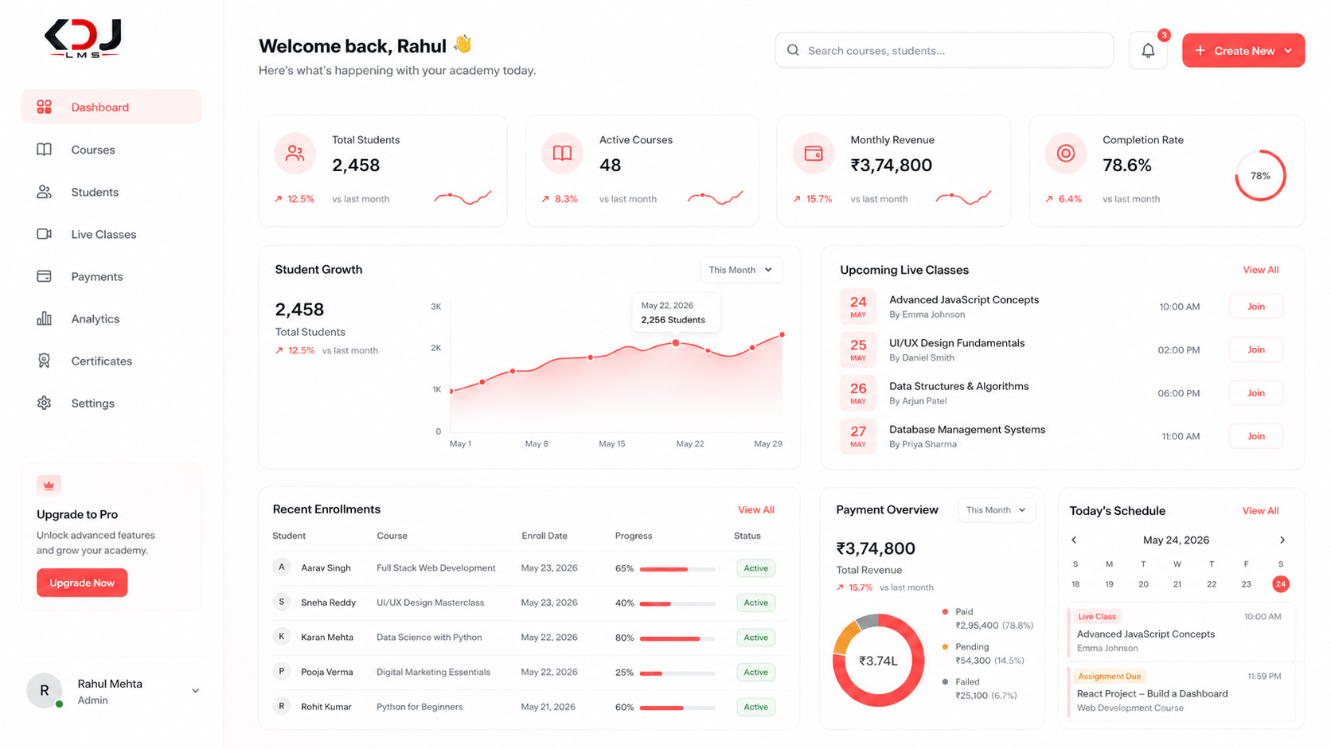1331x749 pixels.
Task: Click the red Paid legend dot
Action: [x=945, y=611]
